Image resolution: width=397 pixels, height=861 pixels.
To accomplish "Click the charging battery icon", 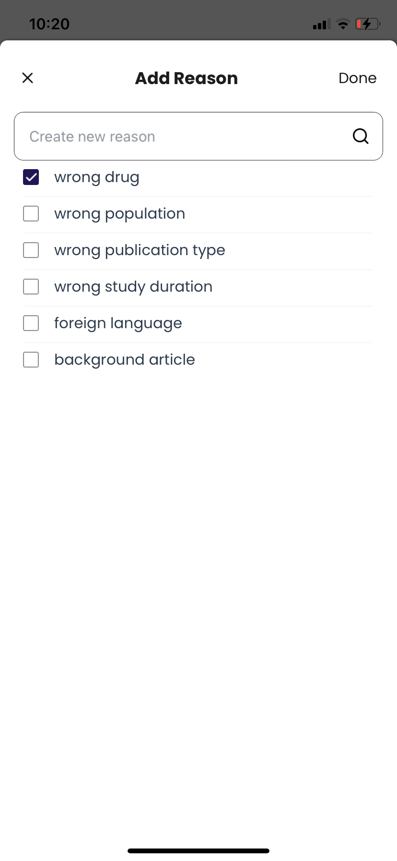I will (x=368, y=24).
